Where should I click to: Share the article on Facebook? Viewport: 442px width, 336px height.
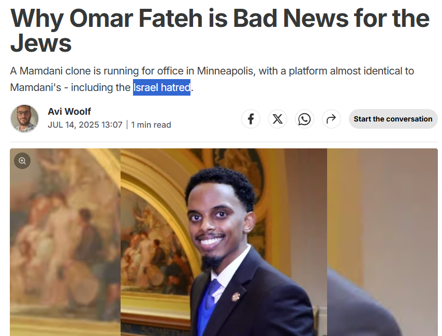(251, 119)
